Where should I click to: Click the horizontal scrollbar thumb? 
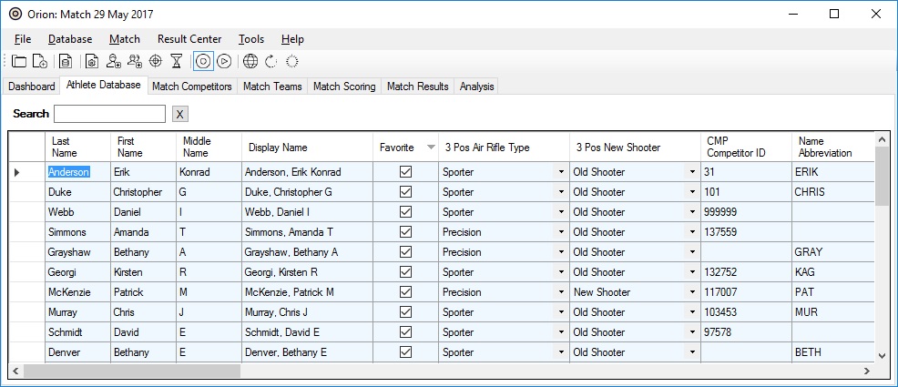pos(132,371)
